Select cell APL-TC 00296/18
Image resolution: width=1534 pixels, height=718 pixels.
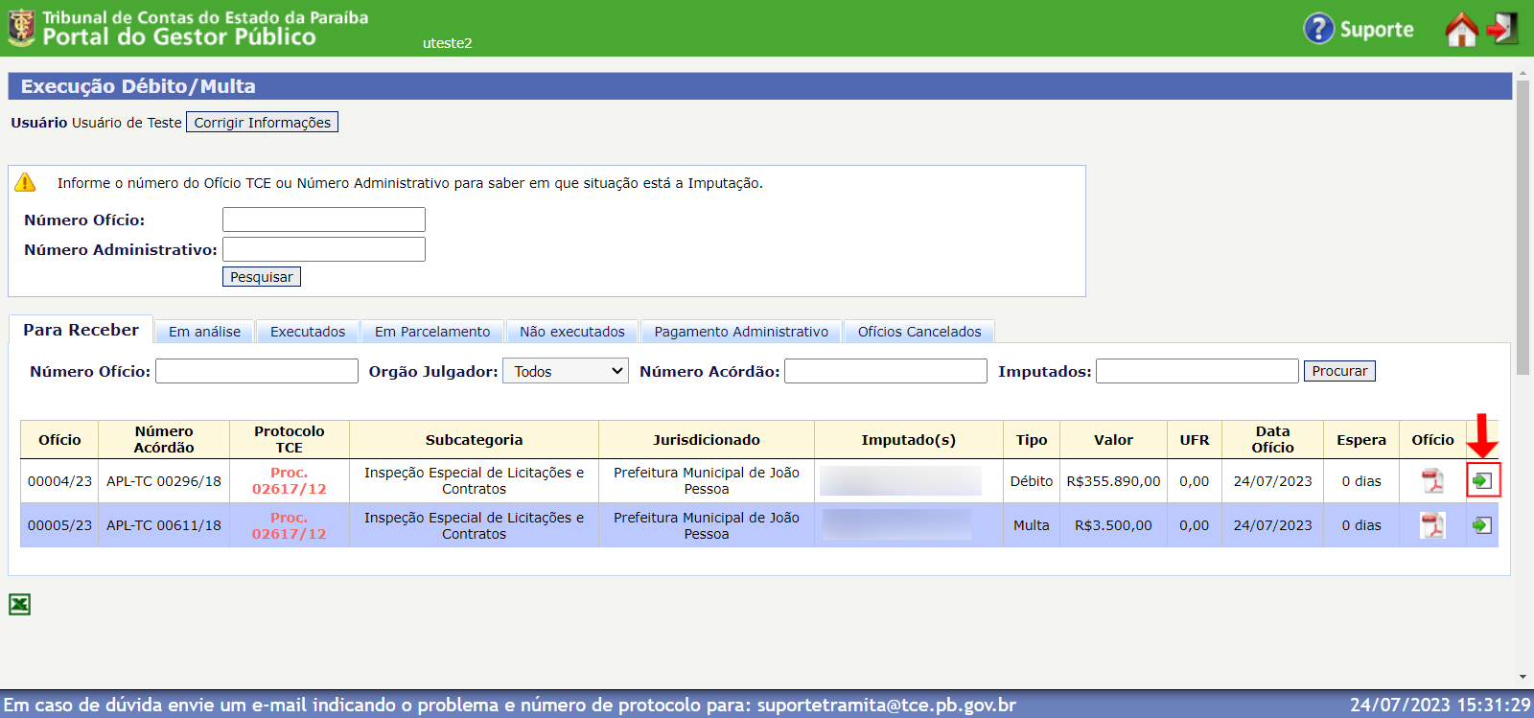[x=164, y=481]
